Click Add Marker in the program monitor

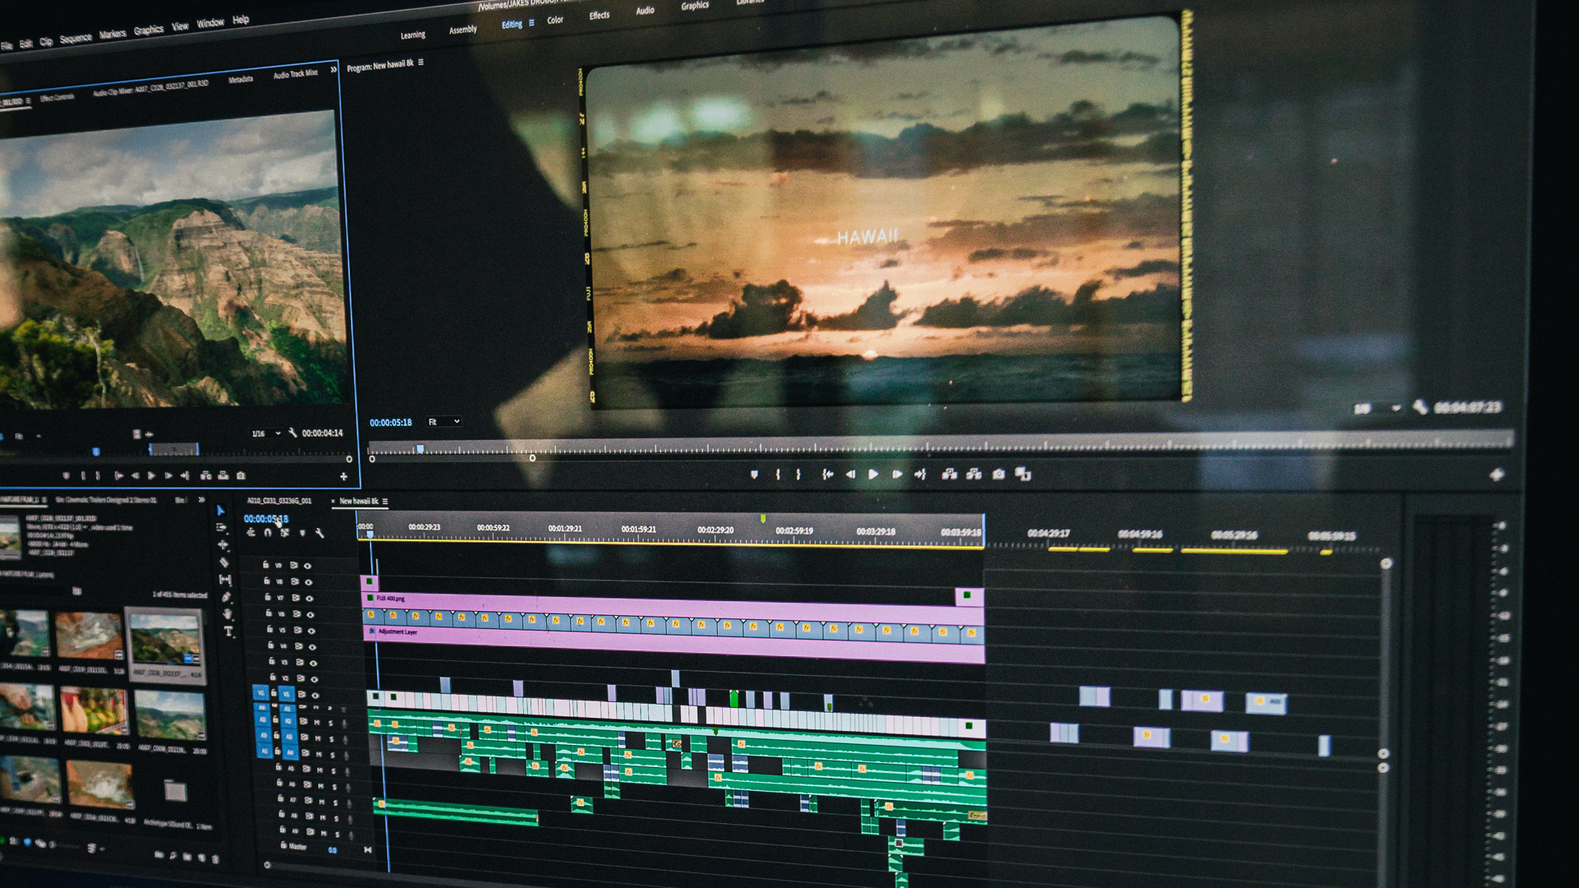(754, 474)
